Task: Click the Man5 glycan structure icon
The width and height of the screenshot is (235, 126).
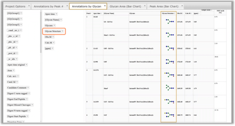Action: click(170, 88)
